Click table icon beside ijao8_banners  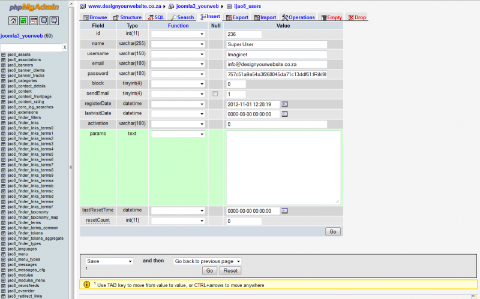coord(4,65)
